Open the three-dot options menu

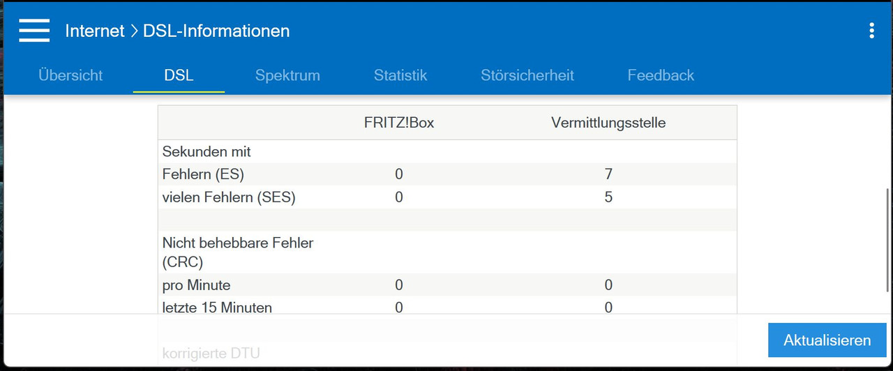click(x=871, y=31)
